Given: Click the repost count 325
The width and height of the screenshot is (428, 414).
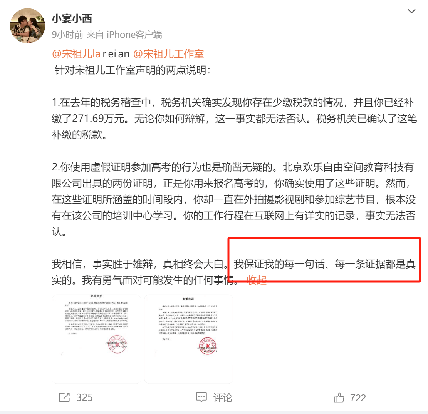Looking at the screenshot, I should pos(84,397).
